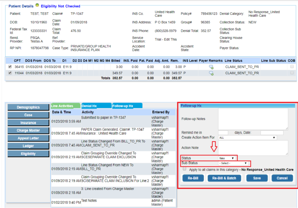Image resolution: width=298 pixels, height=208 pixels.
Task: Open the Eligibility section
Action: [28, 154]
